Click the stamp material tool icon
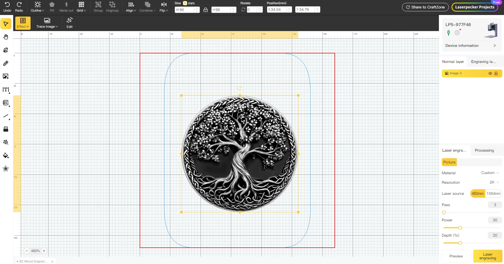This screenshot has width=504, height=264. pyautogui.click(x=6, y=129)
